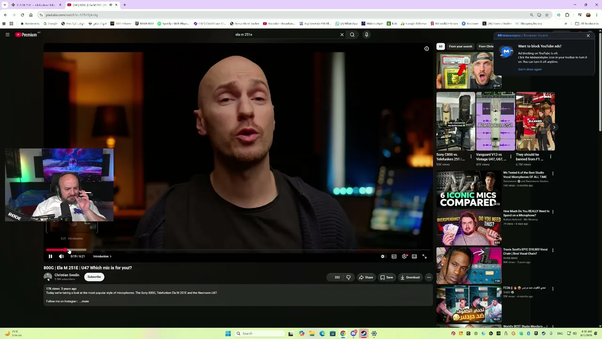Viewport: 602px width, 339px height.
Task: Toggle the autoplay switch
Action: point(383,257)
